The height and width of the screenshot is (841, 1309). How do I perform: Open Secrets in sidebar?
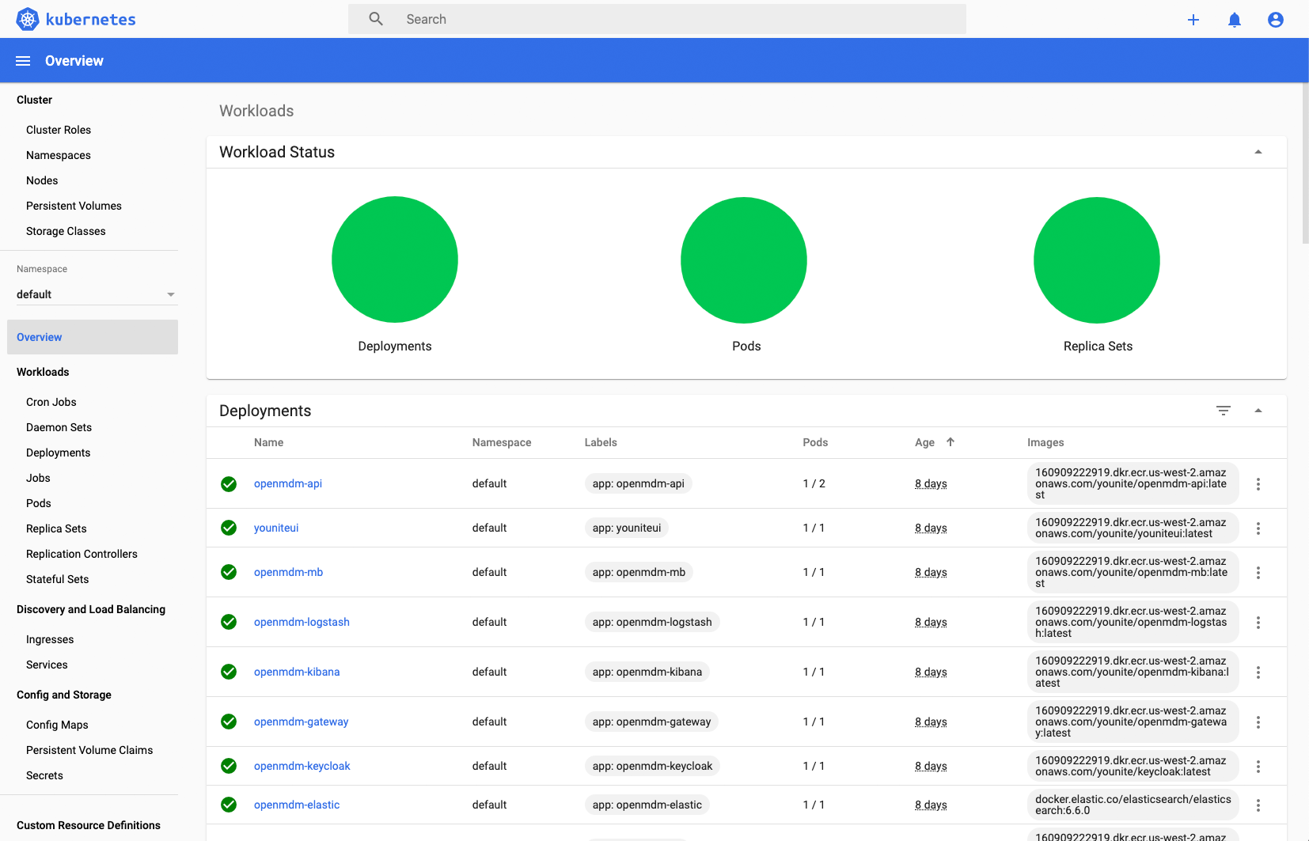tap(44, 775)
